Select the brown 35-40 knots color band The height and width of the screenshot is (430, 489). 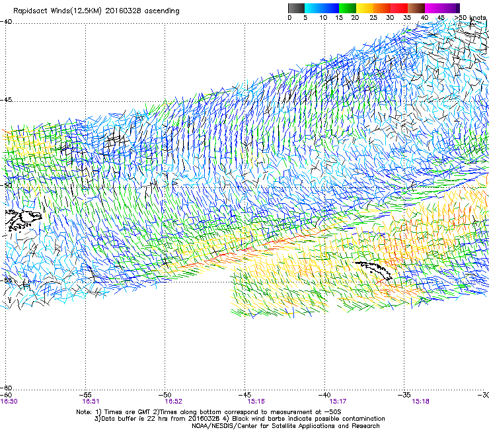[416, 8]
